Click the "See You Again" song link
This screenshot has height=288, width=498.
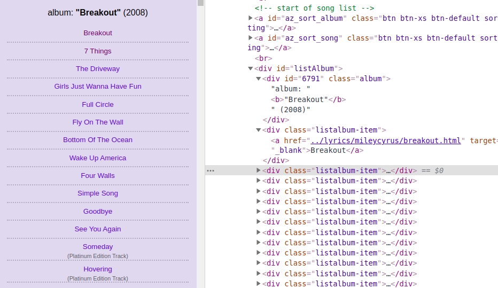(x=98, y=229)
